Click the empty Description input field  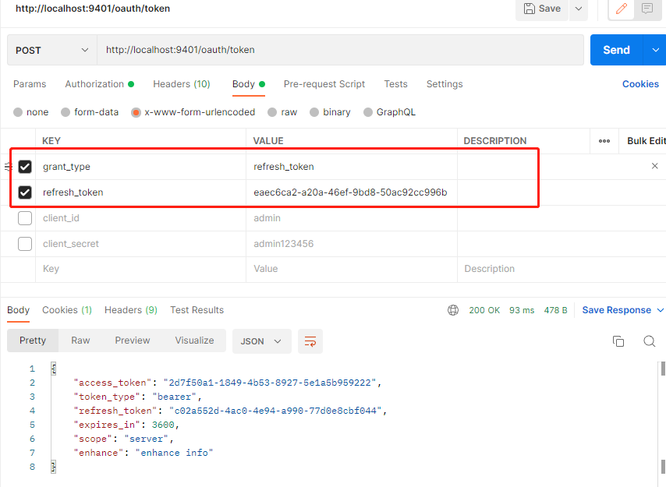pyautogui.click(x=561, y=269)
